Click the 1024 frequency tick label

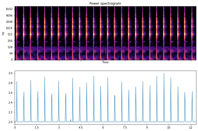pyautogui.click(x=9, y=28)
